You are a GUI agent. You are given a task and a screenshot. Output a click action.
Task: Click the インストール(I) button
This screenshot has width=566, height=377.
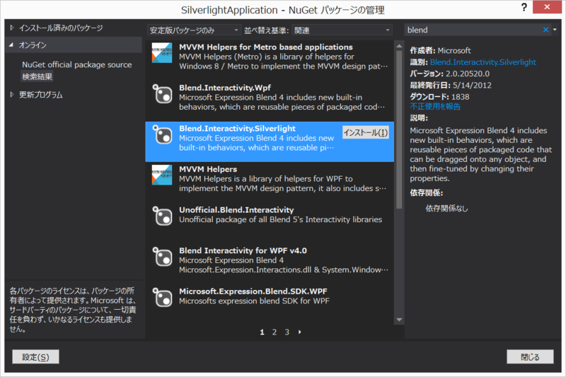point(365,132)
